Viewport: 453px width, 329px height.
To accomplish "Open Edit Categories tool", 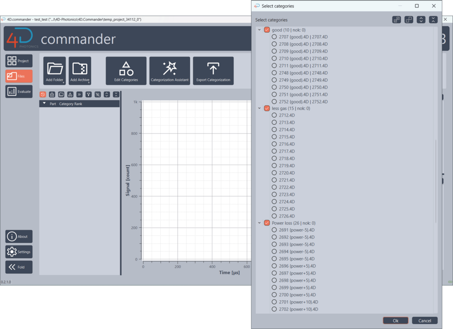I will (x=126, y=71).
